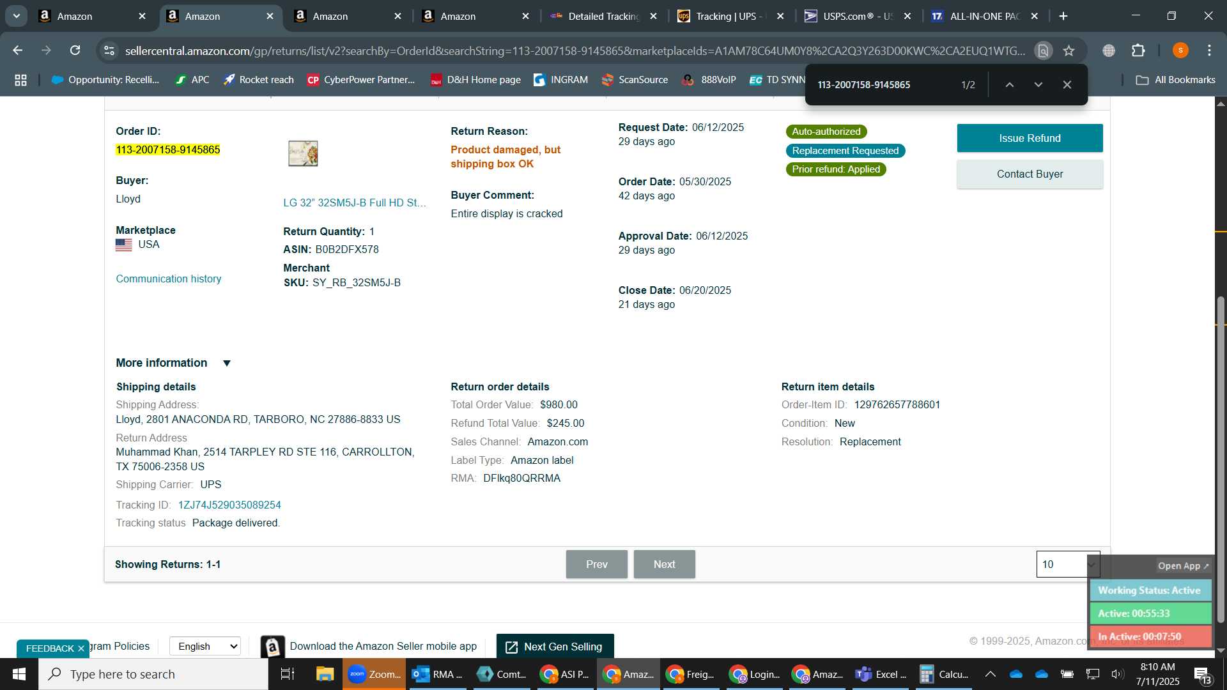Reload the Seller Central page
The image size is (1227, 690).
point(75,50)
